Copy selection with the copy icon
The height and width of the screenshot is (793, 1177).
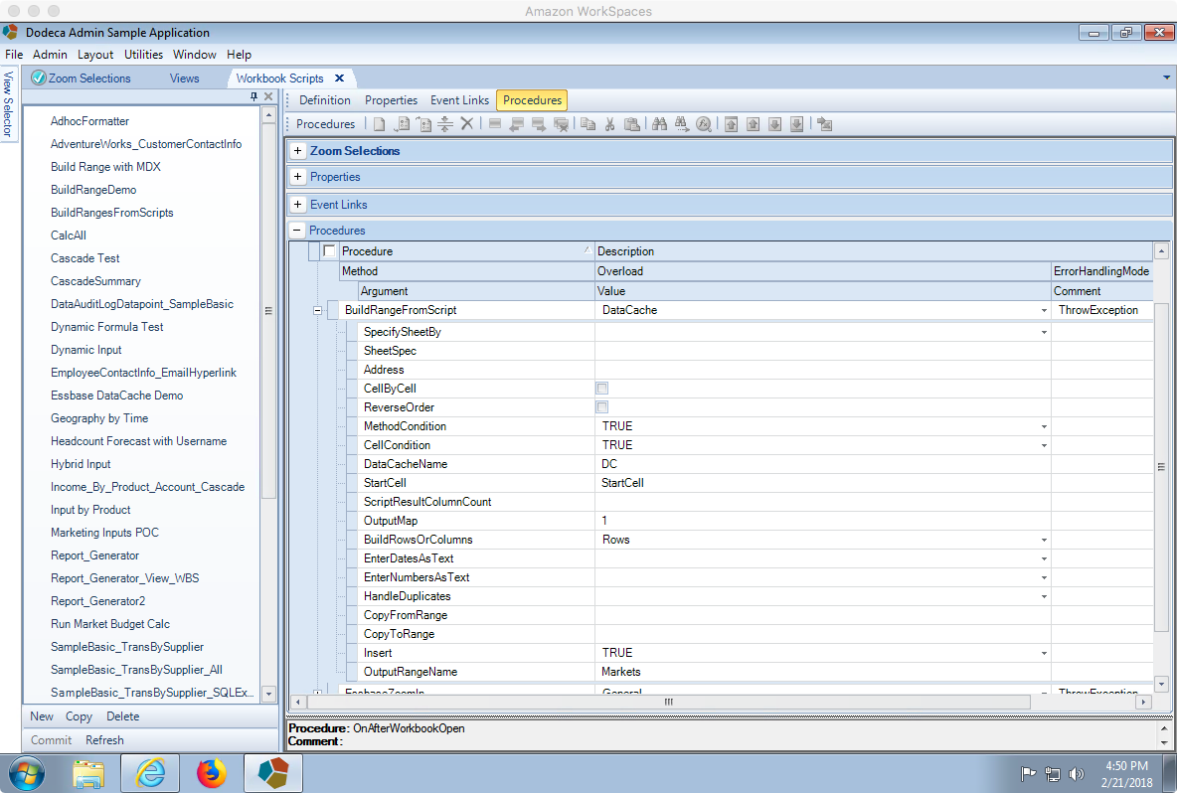click(588, 124)
